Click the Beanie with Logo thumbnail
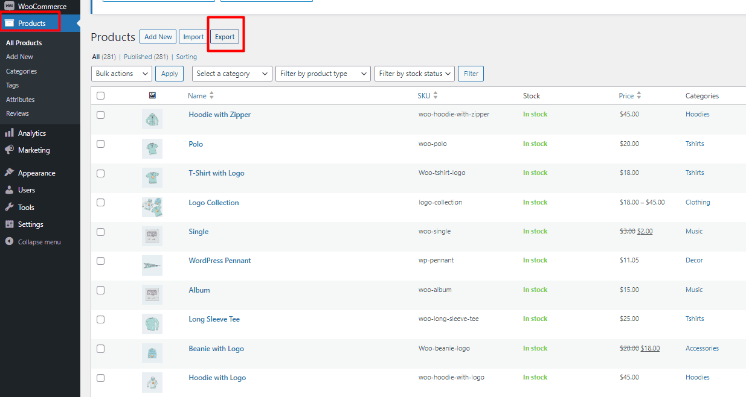The height and width of the screenshot is (397, 746). [x=152, y=353]
